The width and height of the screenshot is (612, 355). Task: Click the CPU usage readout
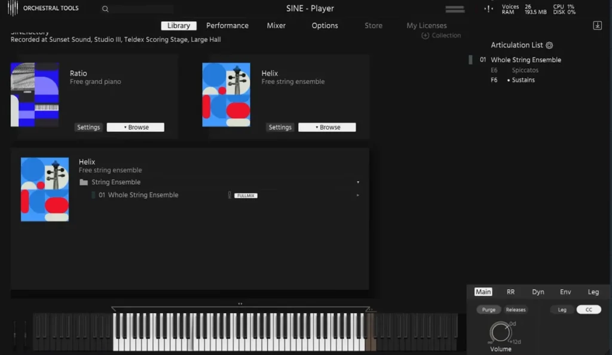pyautogui.click(x=564, y=7)
